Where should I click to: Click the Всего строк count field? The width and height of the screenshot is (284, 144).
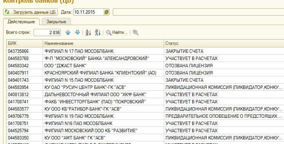[47, 33]
